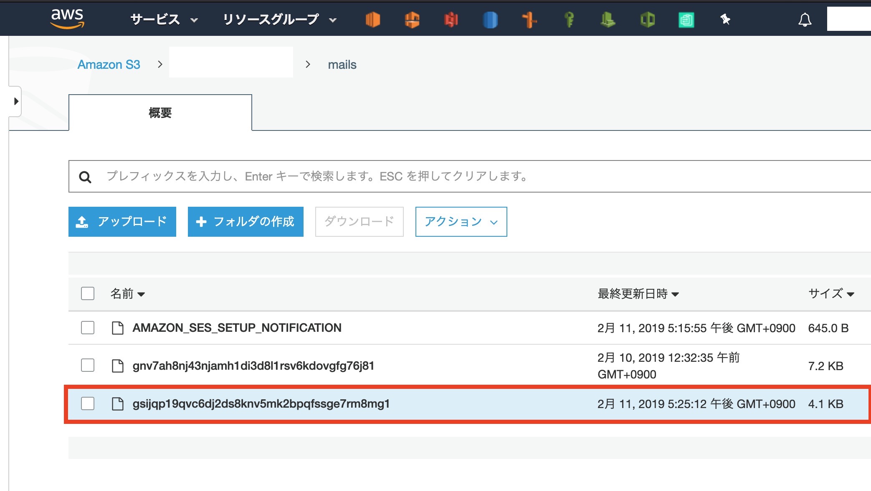Open the Route 53 signpost shortcut icon

tap(529, 20)
